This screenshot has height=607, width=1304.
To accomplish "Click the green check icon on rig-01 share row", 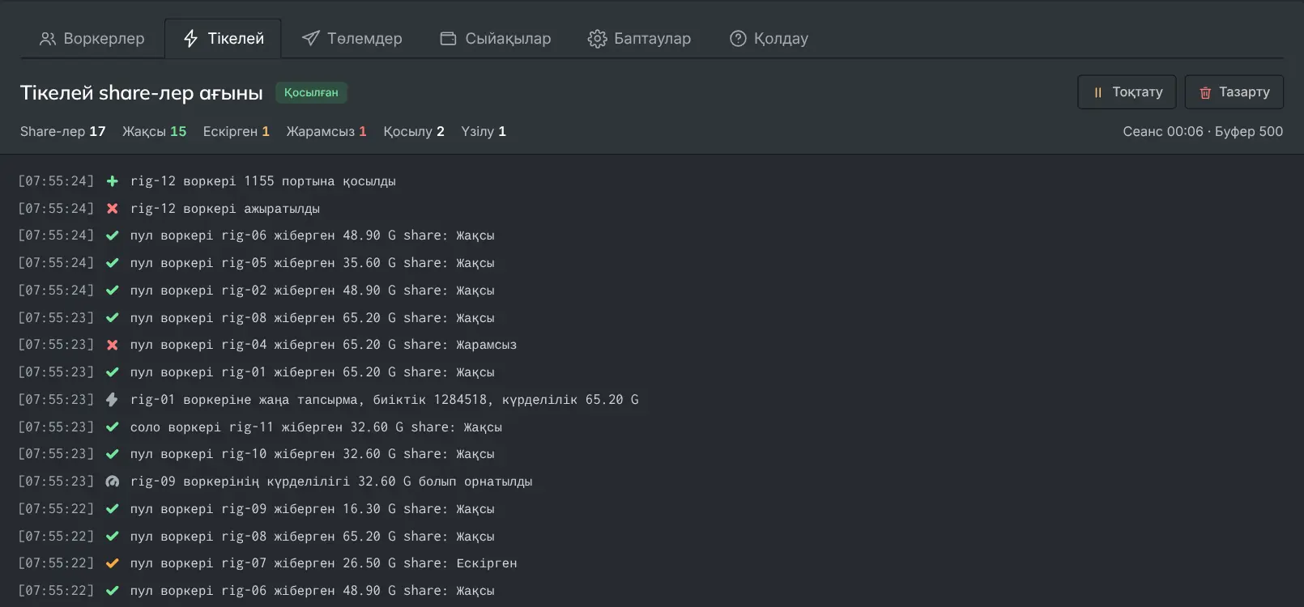I will point(113,372).
